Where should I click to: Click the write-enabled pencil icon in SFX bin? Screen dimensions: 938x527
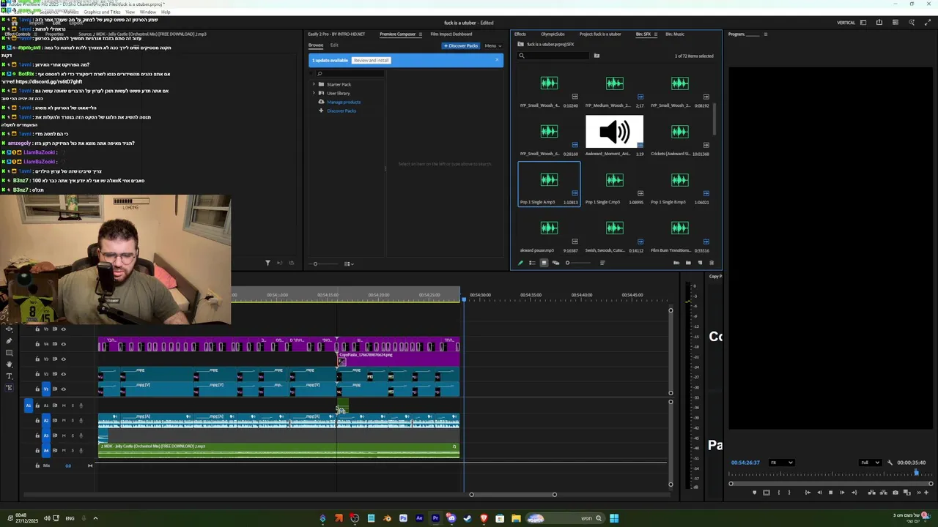pyautogui.click(x=520, y=263)
